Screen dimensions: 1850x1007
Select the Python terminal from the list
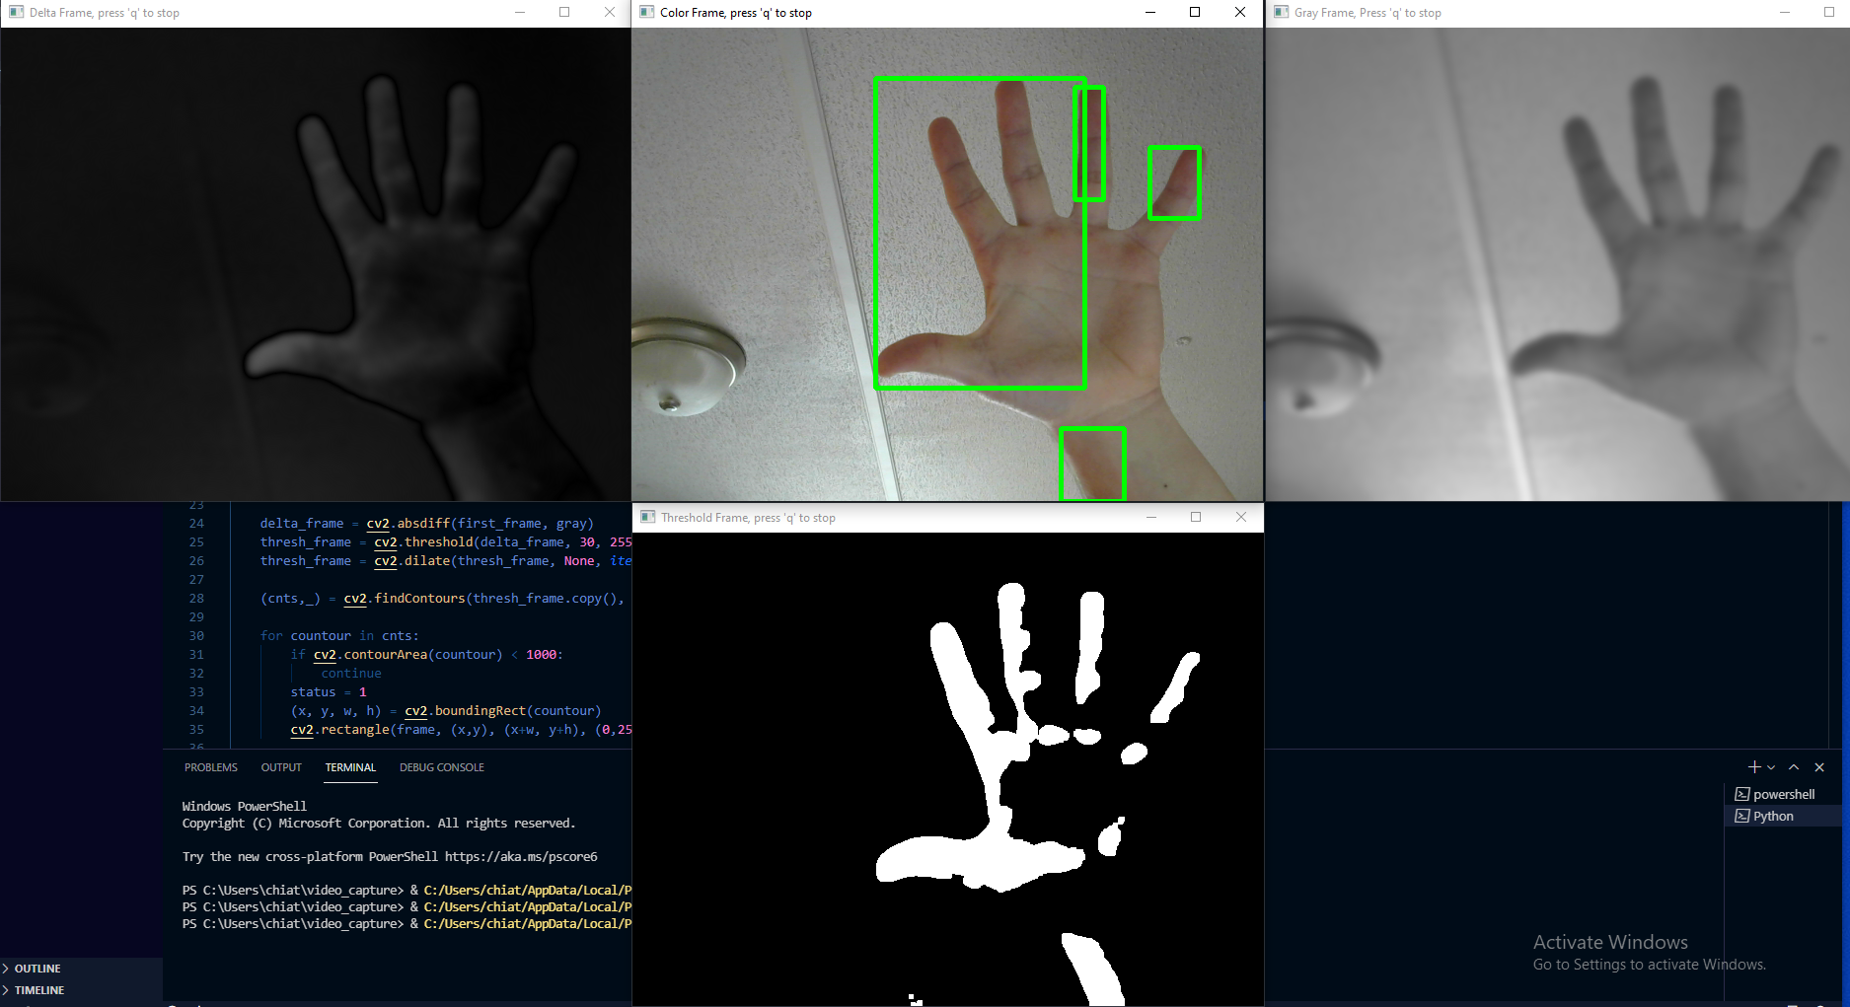pos(1776,816)
